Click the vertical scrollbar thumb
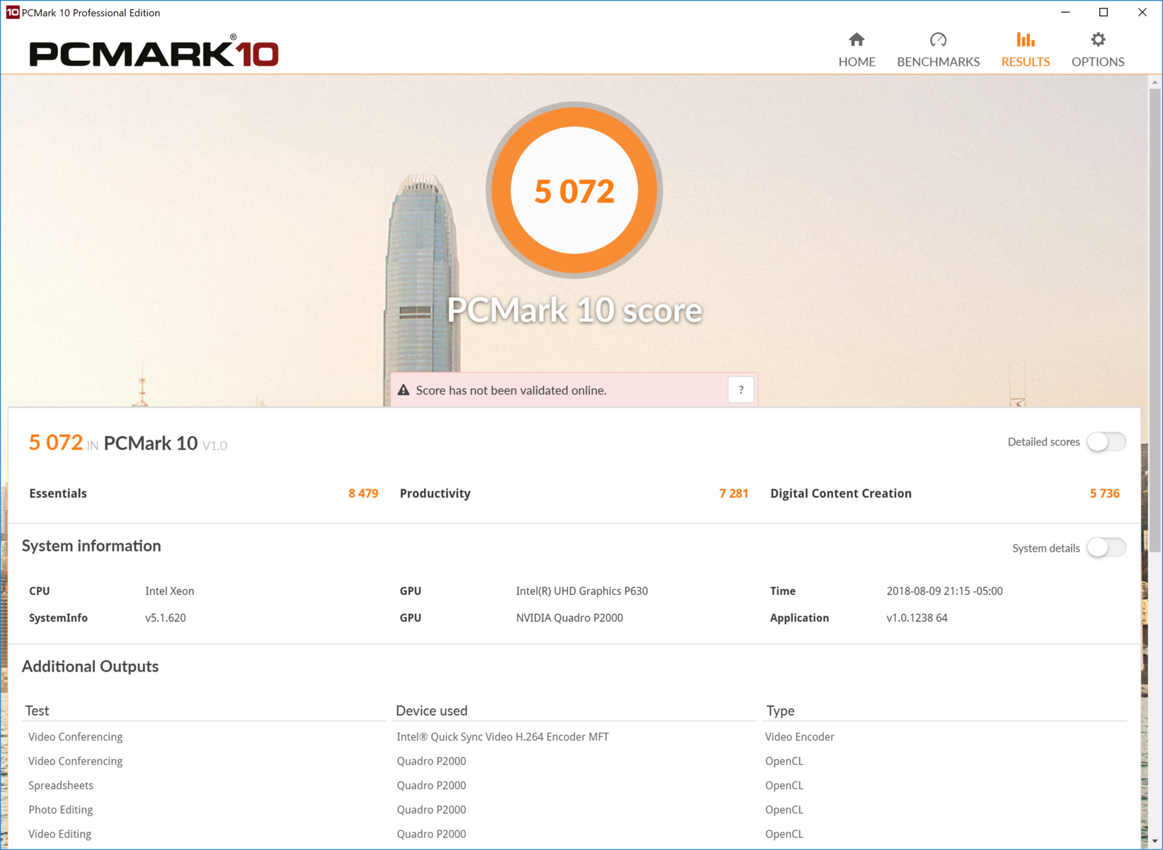Screen dimensions: 1163x850 [1155, 319]
